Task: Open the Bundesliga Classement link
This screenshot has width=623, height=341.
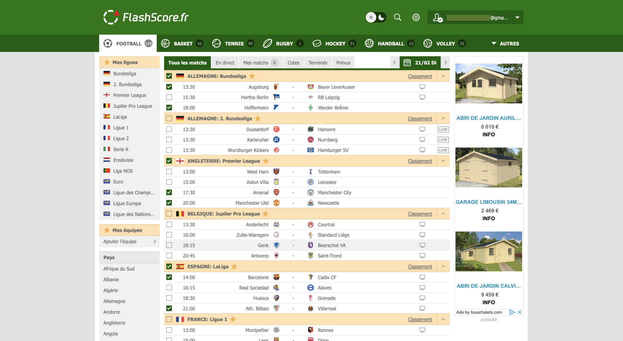Action: [420, 76]
